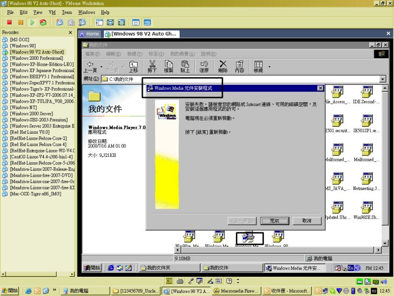Expand the host quick launch overflow chevron
The image size is (394, 296).
click(54, 290)
